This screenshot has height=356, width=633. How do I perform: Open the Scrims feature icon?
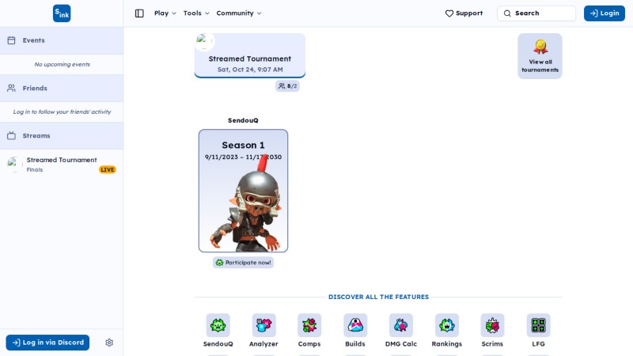[x=492, y=325]
